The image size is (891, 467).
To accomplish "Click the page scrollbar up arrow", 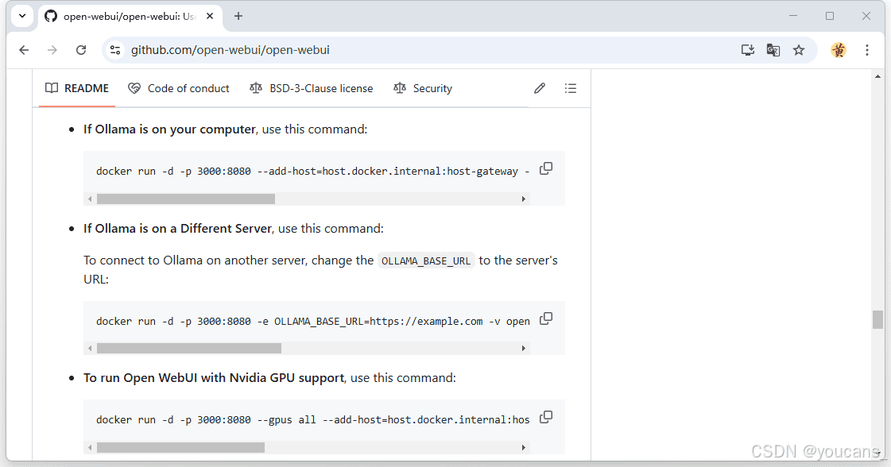I will 877,76.
